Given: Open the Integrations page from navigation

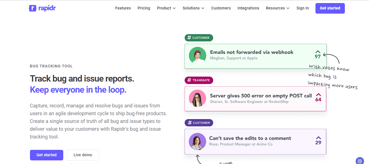Looking at the screenshot, I should tap(248, 8).
